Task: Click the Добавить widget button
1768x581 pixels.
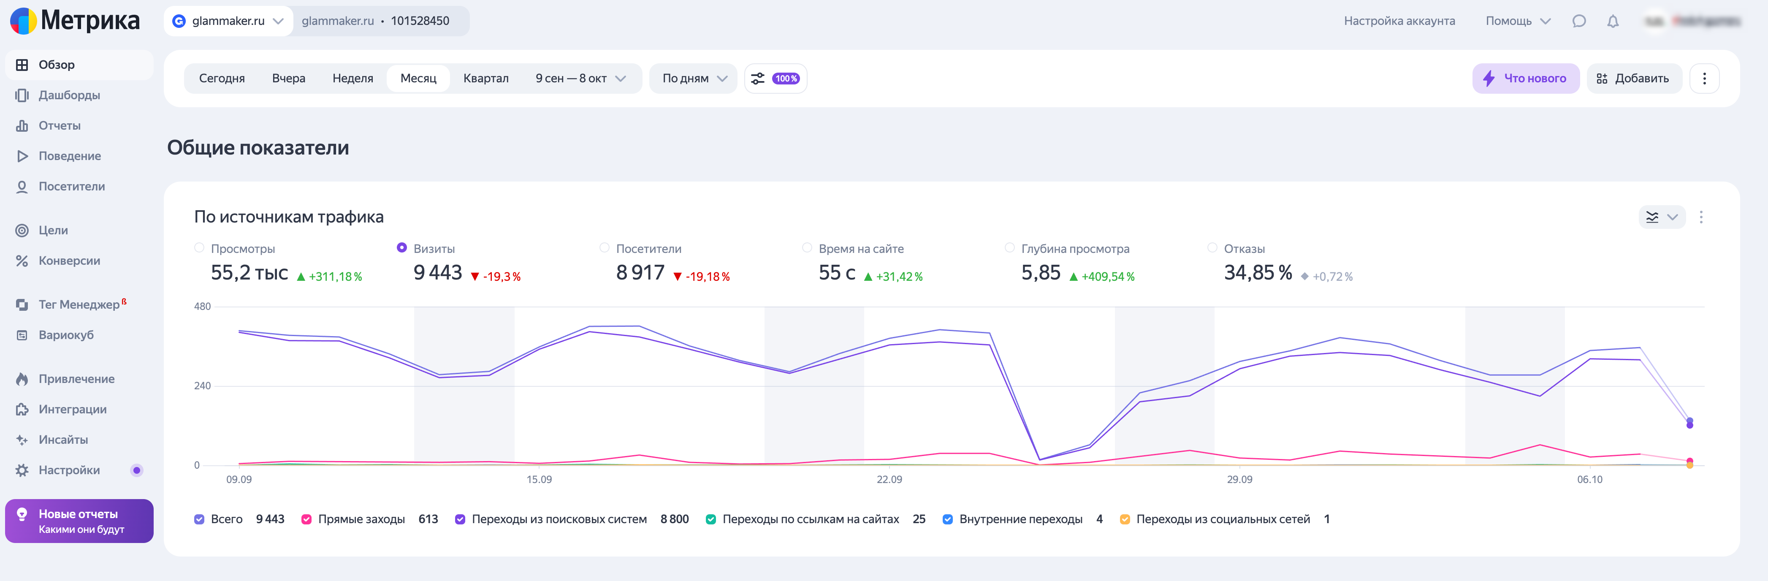Action: (1633, 78)
